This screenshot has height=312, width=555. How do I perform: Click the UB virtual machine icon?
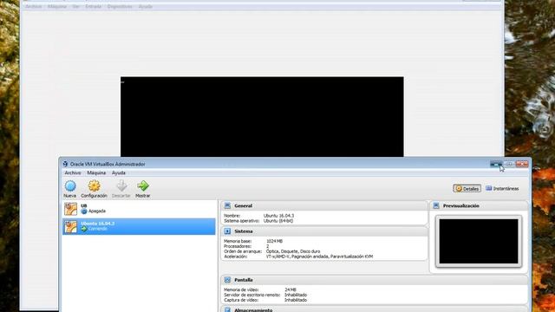click(70, 209)
